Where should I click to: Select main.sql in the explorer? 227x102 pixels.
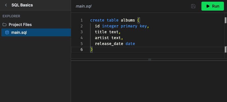click(36, 32)
